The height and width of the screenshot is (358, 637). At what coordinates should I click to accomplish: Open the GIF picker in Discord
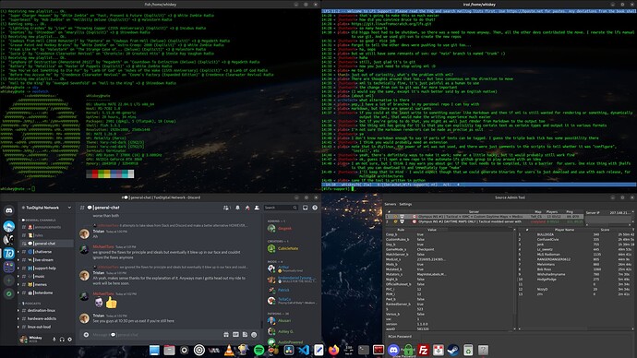(x=235, y=335)
